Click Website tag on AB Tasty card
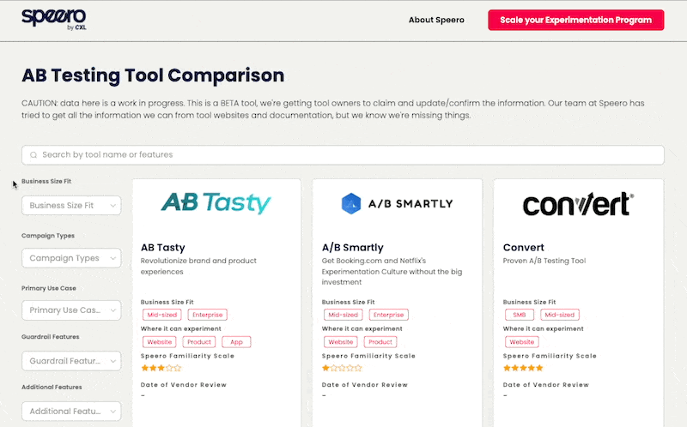The height and width of the screenshot is (427, 687). (160, 342)
